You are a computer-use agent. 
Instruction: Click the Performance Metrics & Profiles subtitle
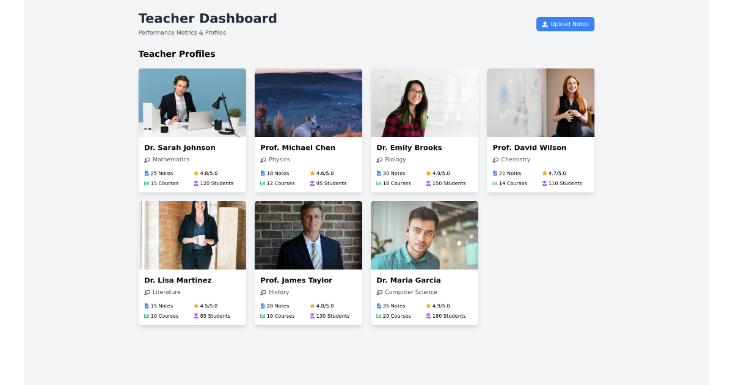tap(181, 32)
